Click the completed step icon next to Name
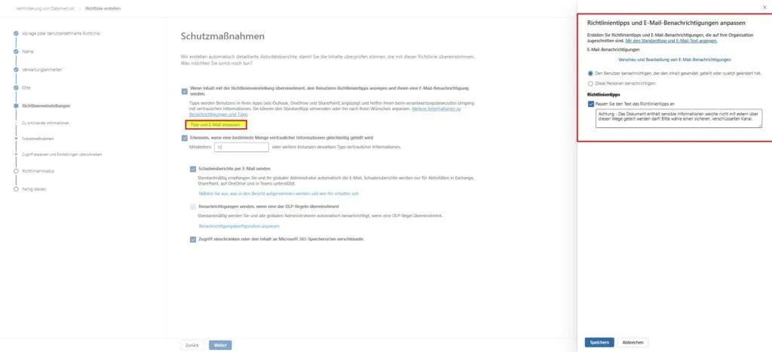Image resolution: width=772 pixels, height=352 pixels. [15, 52]
